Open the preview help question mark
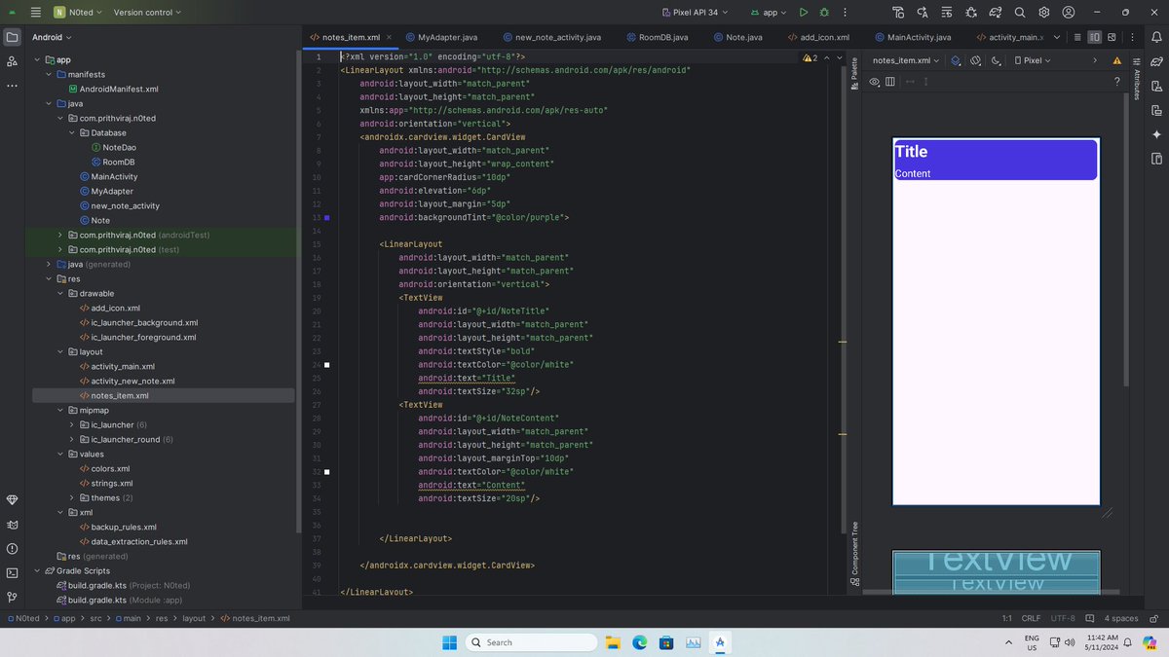 coord(1117,82)
